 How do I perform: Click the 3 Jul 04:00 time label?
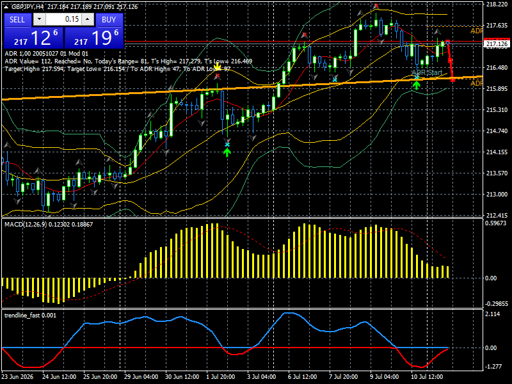261,376
